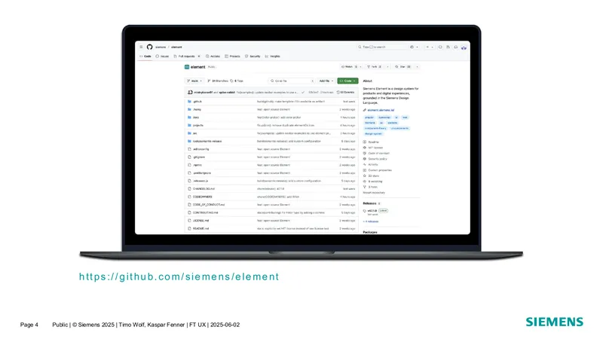Toggle Watch on the repository
Screen dimensions: 603x339
coord(349,67)
